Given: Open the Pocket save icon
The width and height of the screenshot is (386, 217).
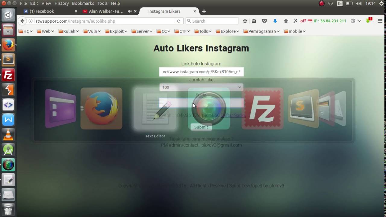Looking at the screenshot, I should coord(264,21).
